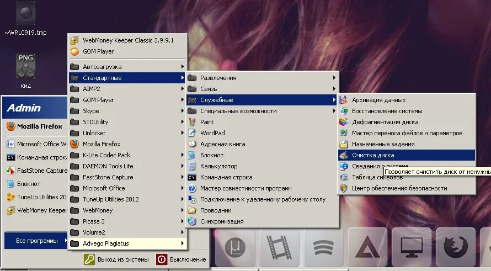The width and height of the screenshot is (491, 271).
Task: Click the WebMoney folder entry
Action: pos(127,210)
